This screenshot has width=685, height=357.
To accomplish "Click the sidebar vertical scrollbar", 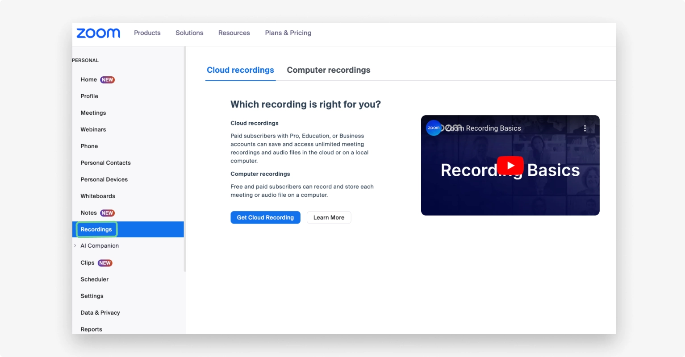I will pyautogui.click(x=185, y=159).
